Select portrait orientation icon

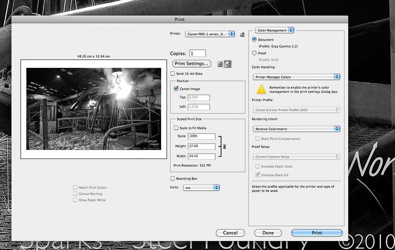coord(220,64)
